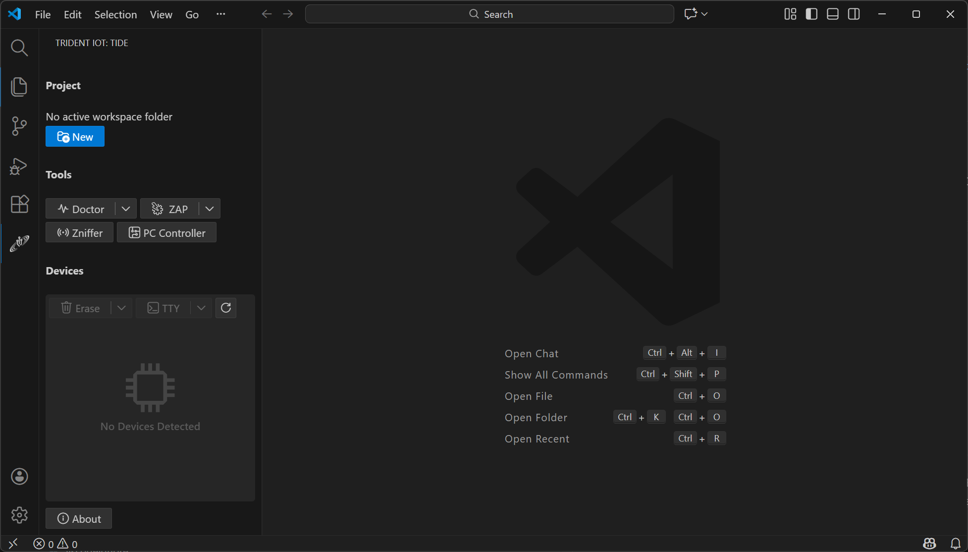Open the Extensions view icon
968x552 pixels.
pos(19,204)
